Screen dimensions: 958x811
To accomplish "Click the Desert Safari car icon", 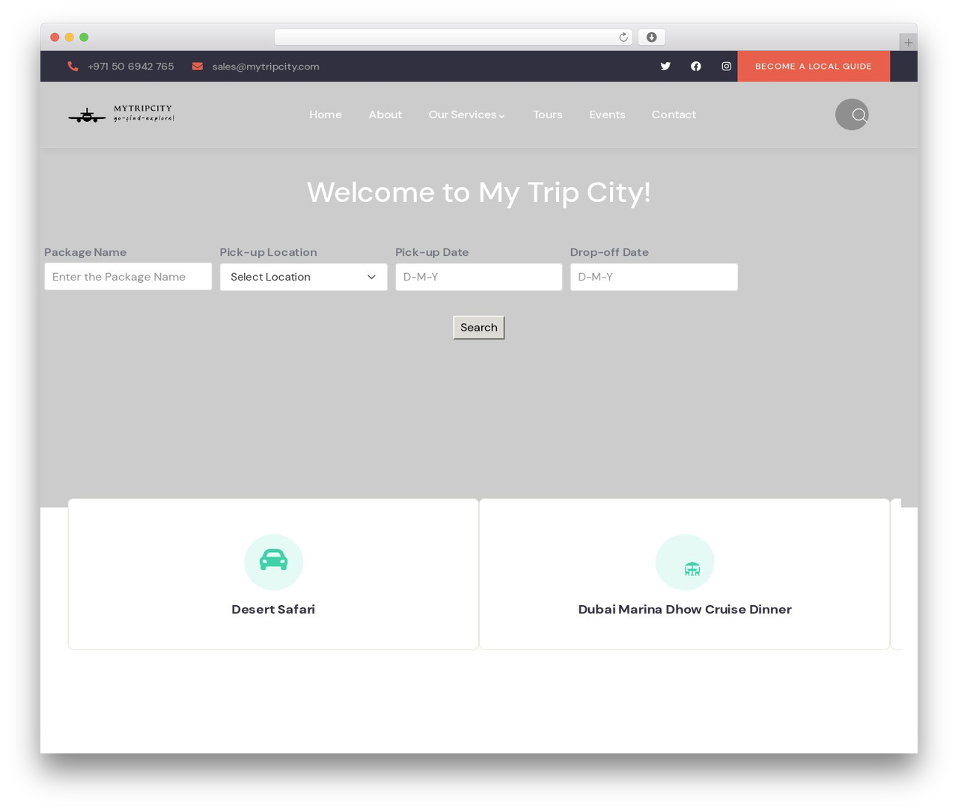I will coord(273,560).
